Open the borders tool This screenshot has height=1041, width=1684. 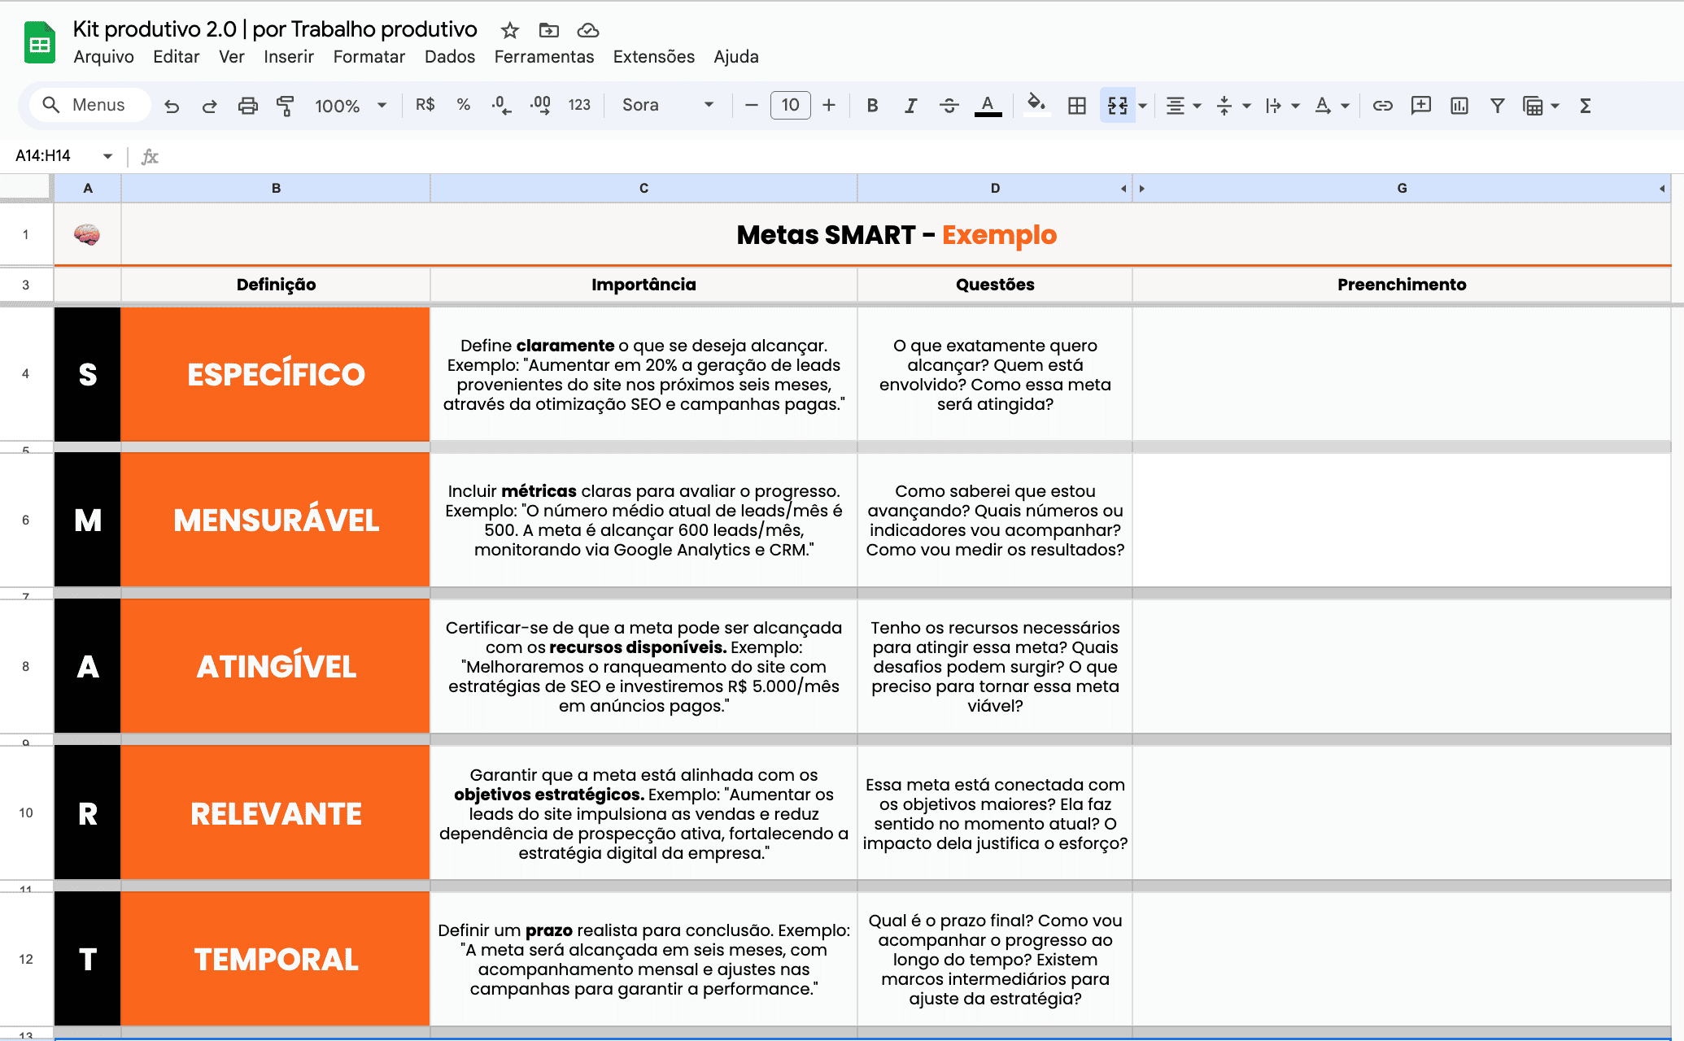pyautogui.click(x=1077, y=106)
